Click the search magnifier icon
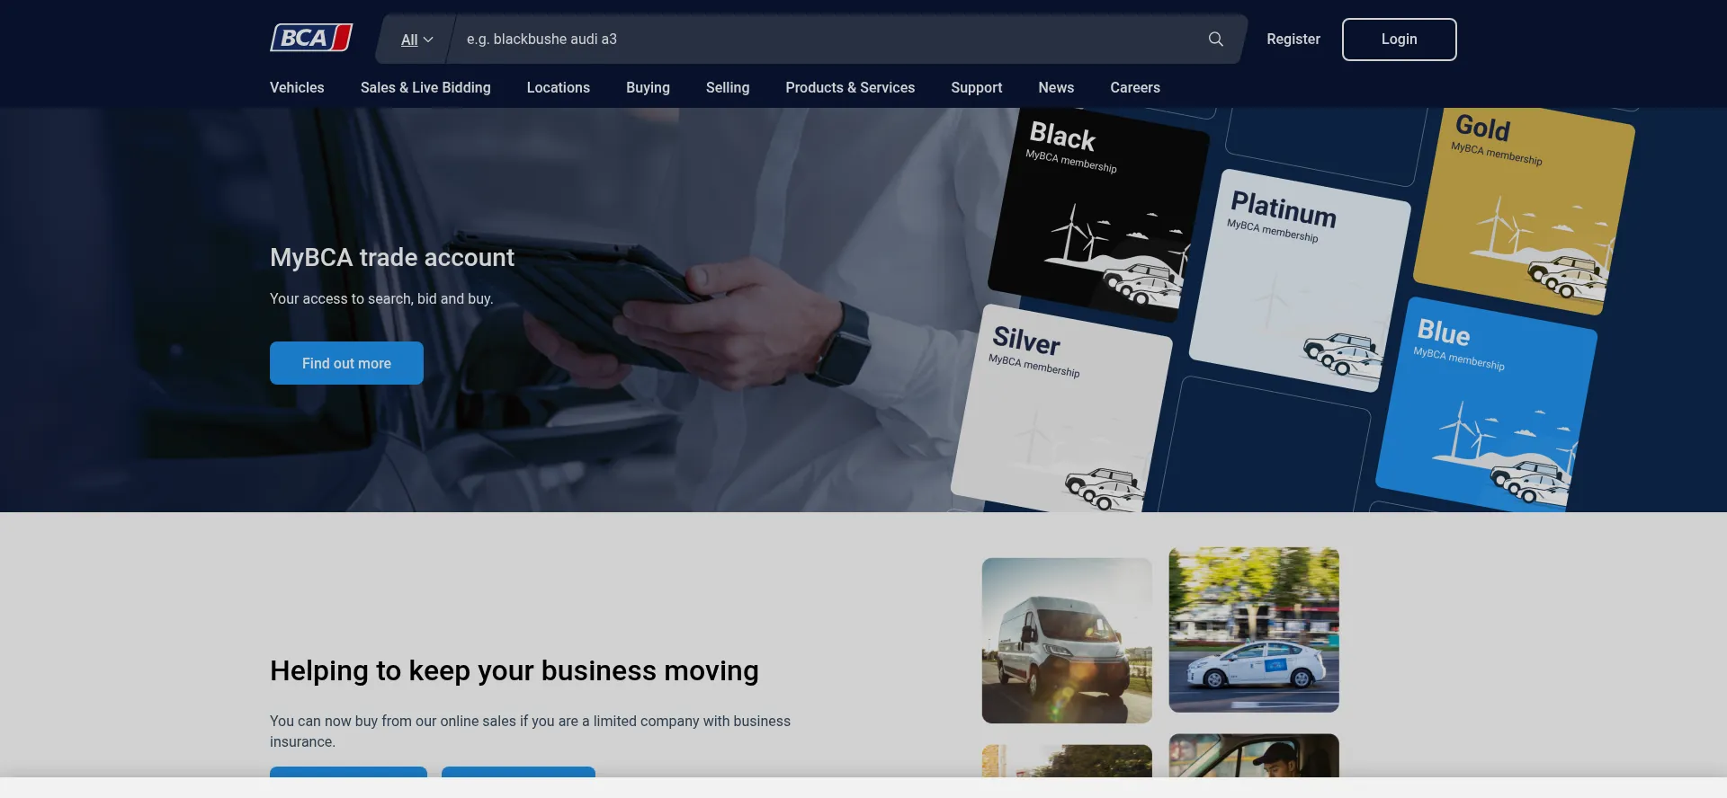Viewport: 1727px width, 798px height. point(1215,40)
